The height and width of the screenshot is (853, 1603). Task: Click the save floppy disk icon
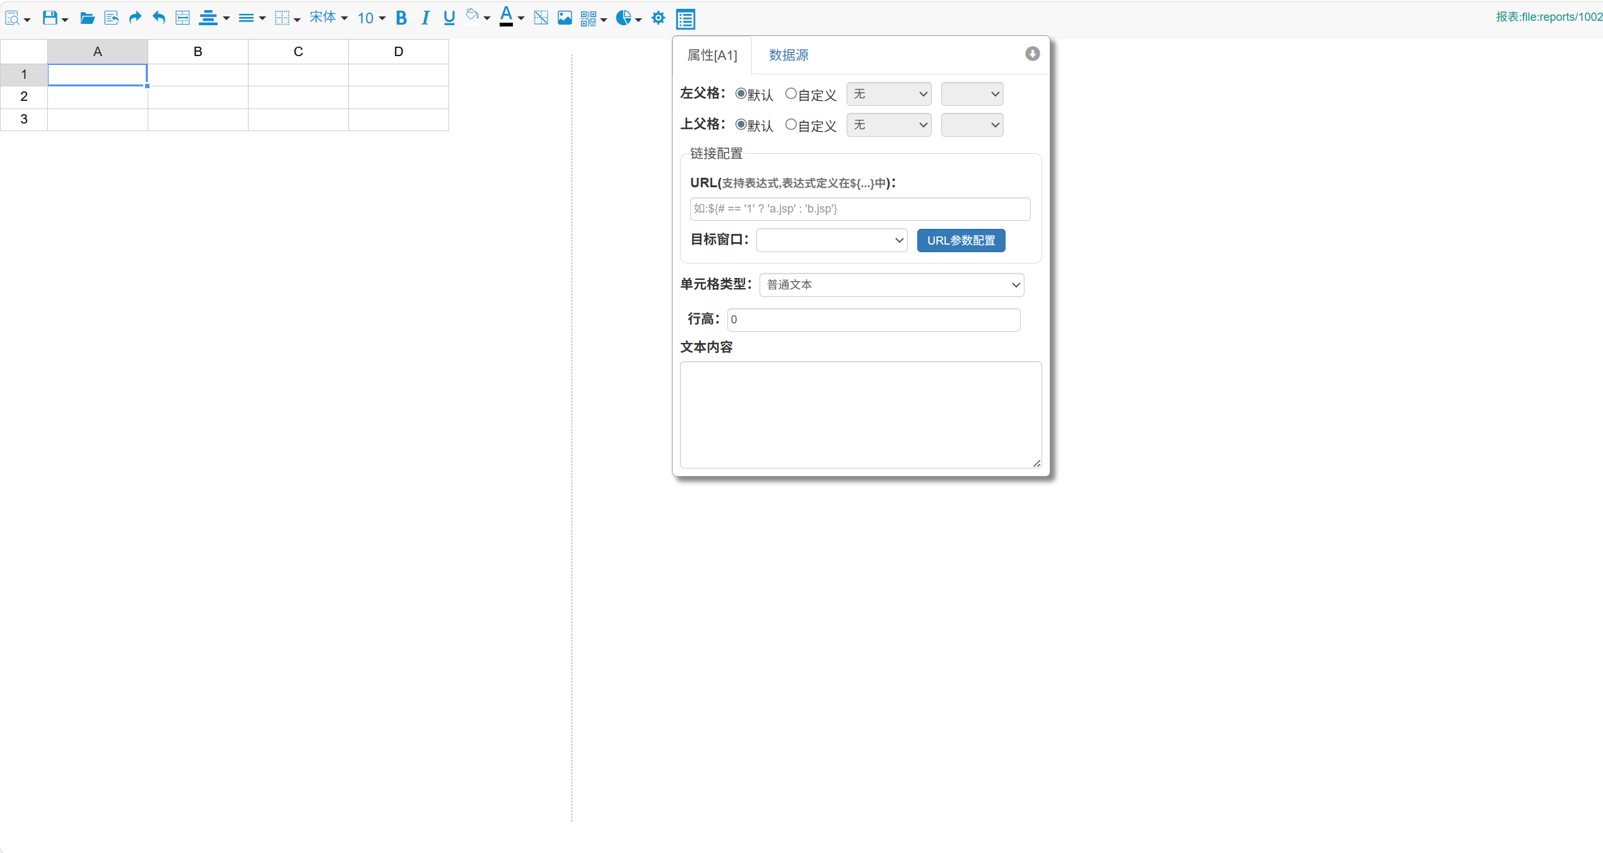point(50,18)
